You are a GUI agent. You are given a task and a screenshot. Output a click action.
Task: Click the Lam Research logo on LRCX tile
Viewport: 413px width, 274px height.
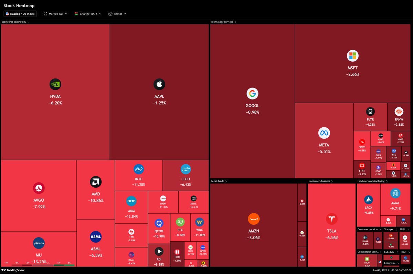[x=368, y=200]
